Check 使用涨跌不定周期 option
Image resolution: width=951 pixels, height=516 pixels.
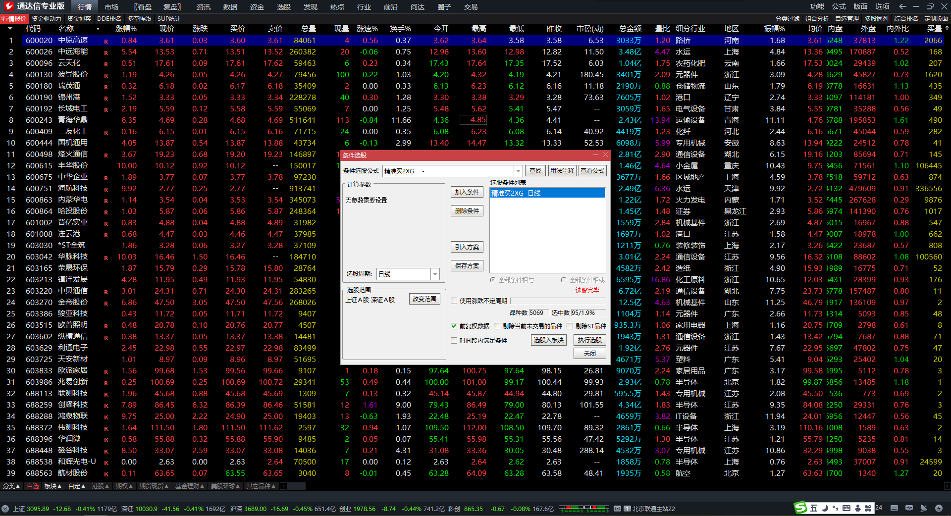(454, 301)
